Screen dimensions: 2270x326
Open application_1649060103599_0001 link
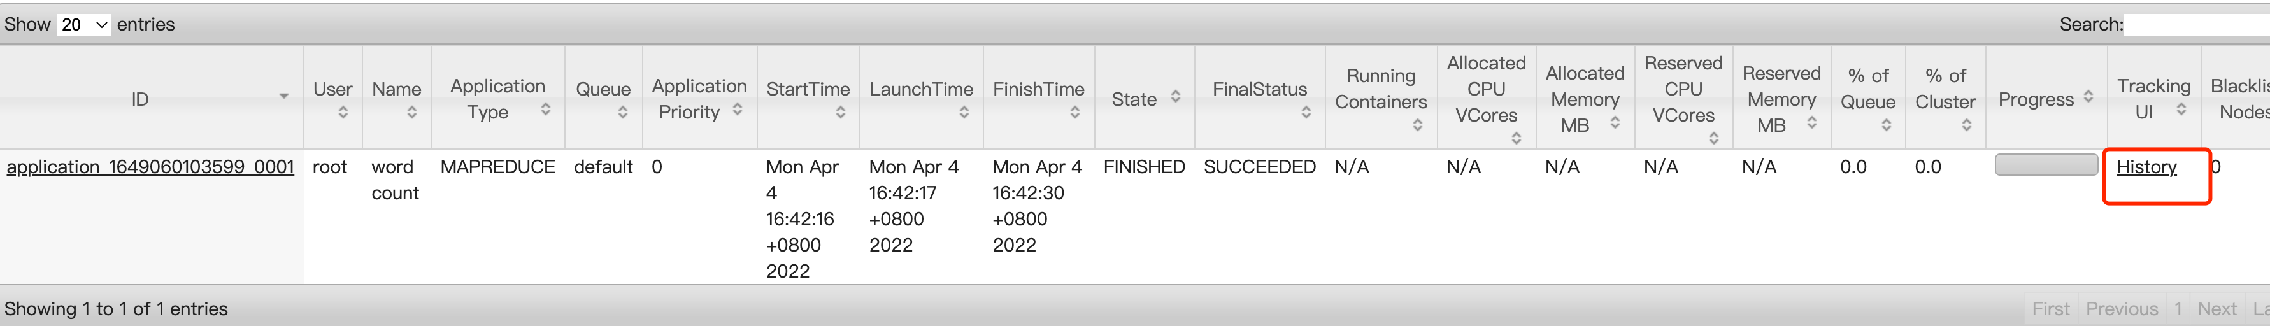(x=150, y=167)
